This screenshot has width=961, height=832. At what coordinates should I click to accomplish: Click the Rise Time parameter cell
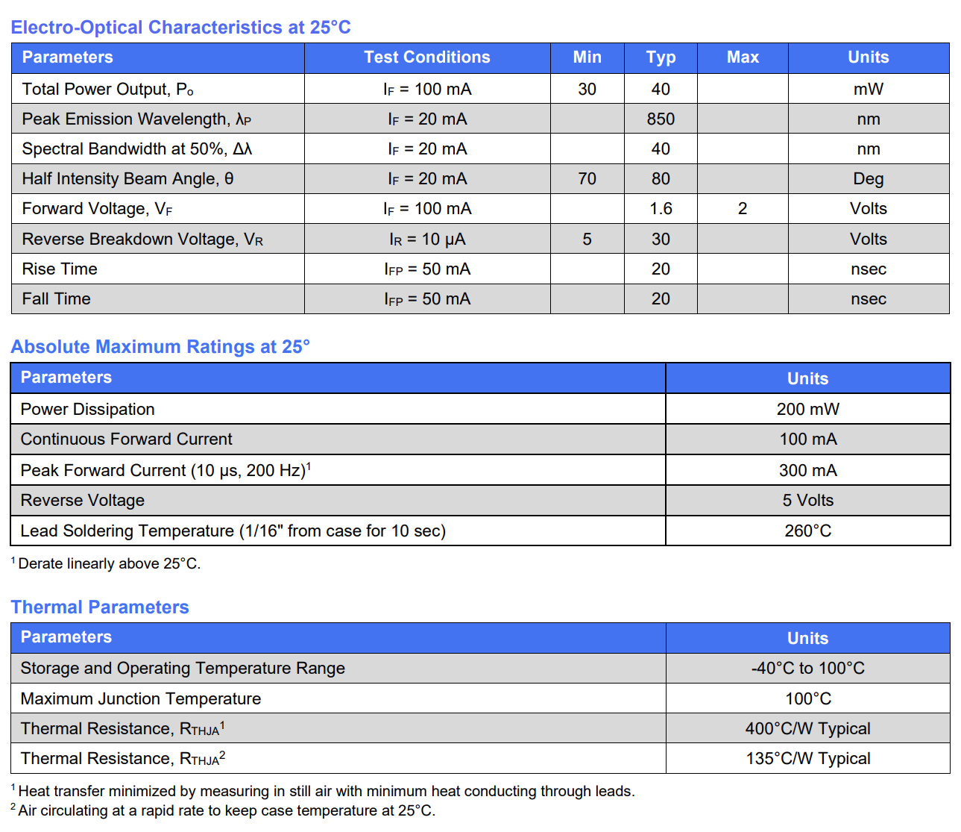(x=60, y=269)
